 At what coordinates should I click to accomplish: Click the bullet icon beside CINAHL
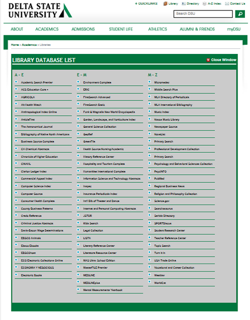16,163
